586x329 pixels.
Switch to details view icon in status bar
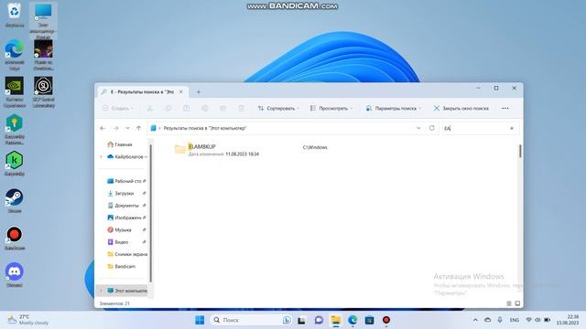[x=509, y=303]
